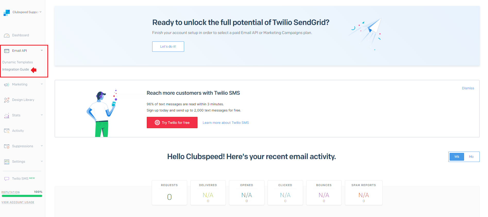Image resolution: width=488 pixels, height=217 pixels.
Task: Click the Let's do it! button
Action: coord(168,47)
